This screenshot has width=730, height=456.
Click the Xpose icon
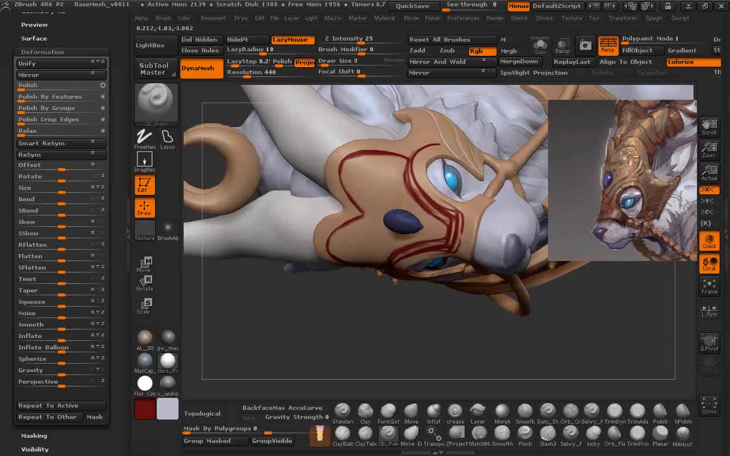click(x=709, y=405)
